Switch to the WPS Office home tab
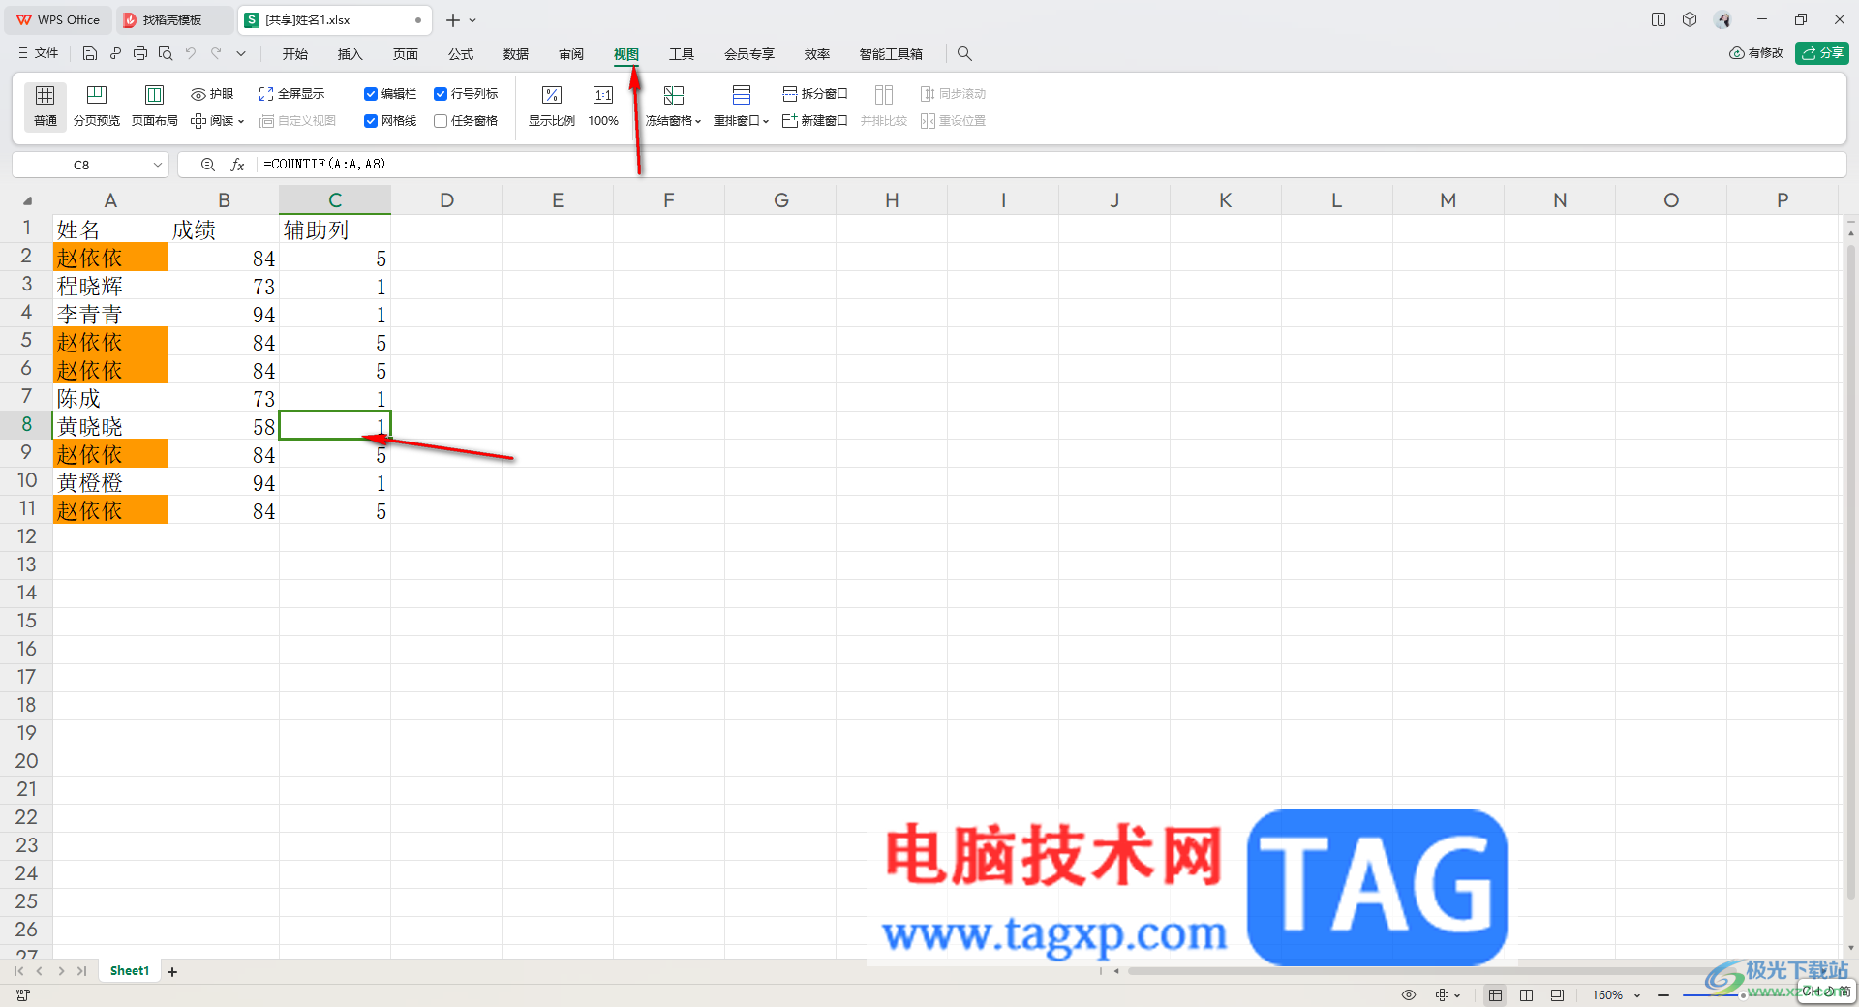 click(58, 20)
